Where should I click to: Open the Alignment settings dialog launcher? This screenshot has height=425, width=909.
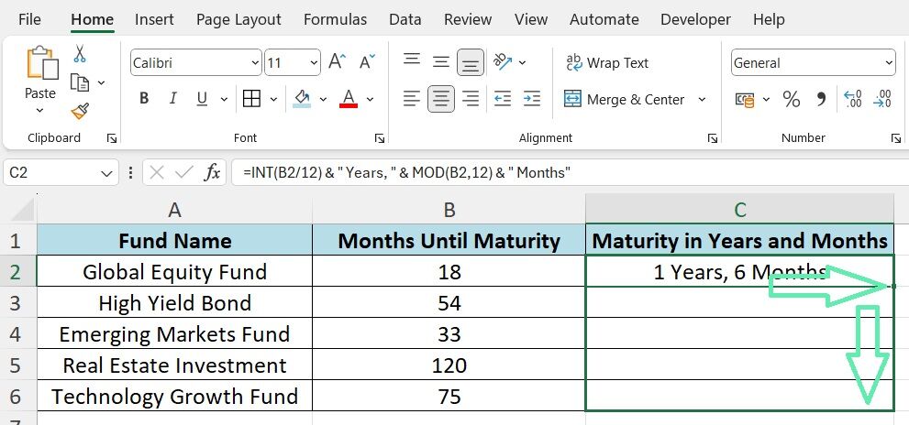[713, 138]
